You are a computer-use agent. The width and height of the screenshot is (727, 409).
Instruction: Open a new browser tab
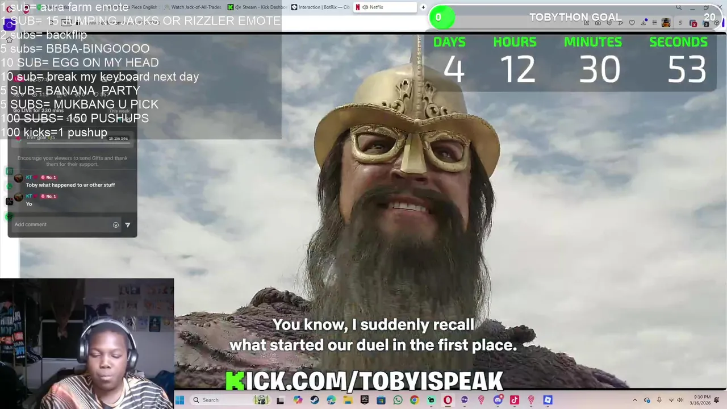tap(423, 7)
